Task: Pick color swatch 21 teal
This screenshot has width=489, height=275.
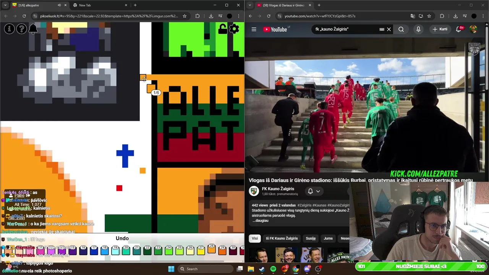Action: 137,250
